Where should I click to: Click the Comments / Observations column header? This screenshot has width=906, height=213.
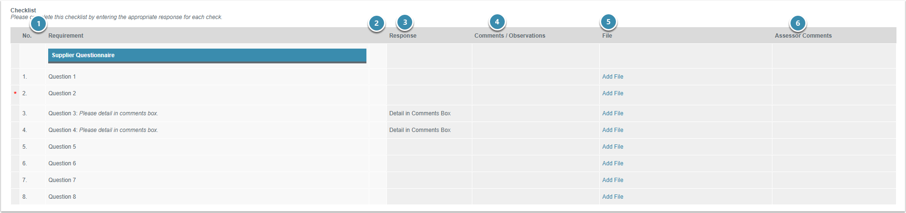510,36
